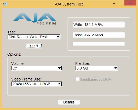Click the AJA Video Systems logo

point(35,19)
